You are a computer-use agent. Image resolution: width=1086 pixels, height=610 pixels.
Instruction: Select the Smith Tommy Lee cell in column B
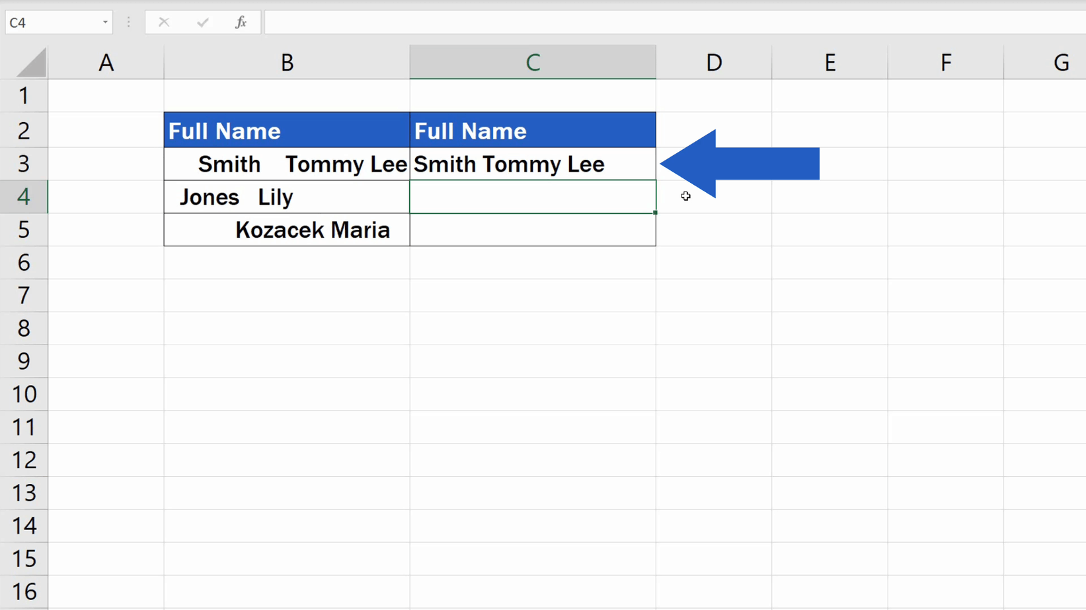286,164
